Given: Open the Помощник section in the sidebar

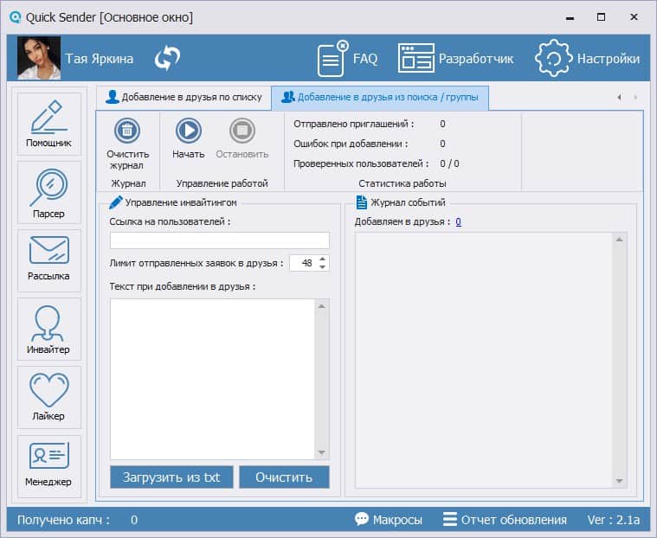Looking at the screenshot, I should tap(49, 124).
